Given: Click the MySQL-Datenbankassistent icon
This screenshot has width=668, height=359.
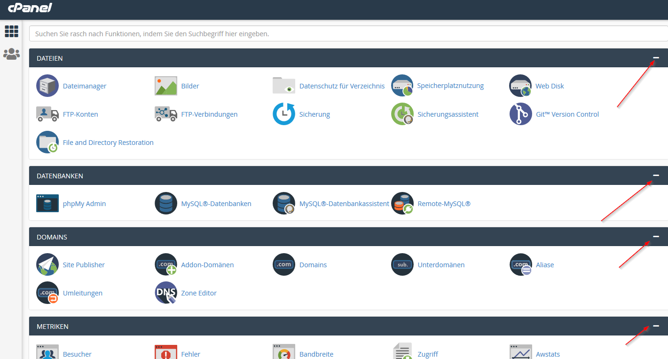Looking at the screenshot, I should [x=284, y=203].
